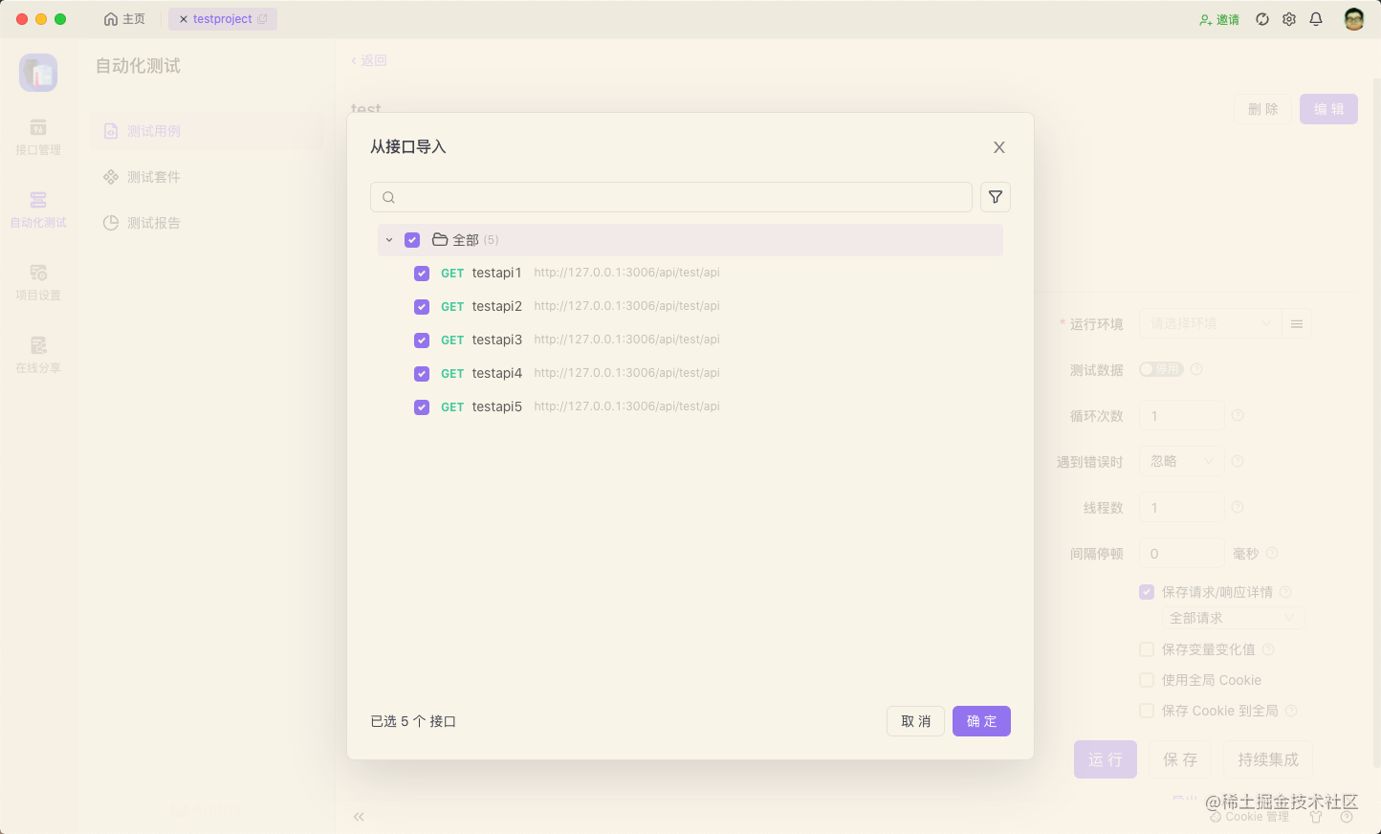Click the 保存 button behind dialog

(1180, 759)
